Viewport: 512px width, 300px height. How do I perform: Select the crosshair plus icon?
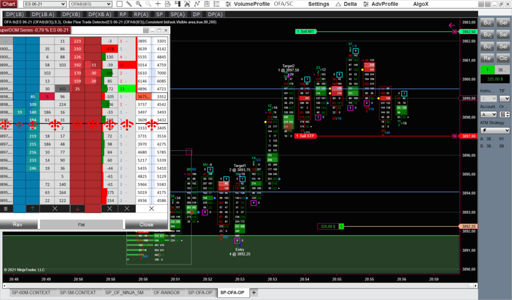point(158,4)
